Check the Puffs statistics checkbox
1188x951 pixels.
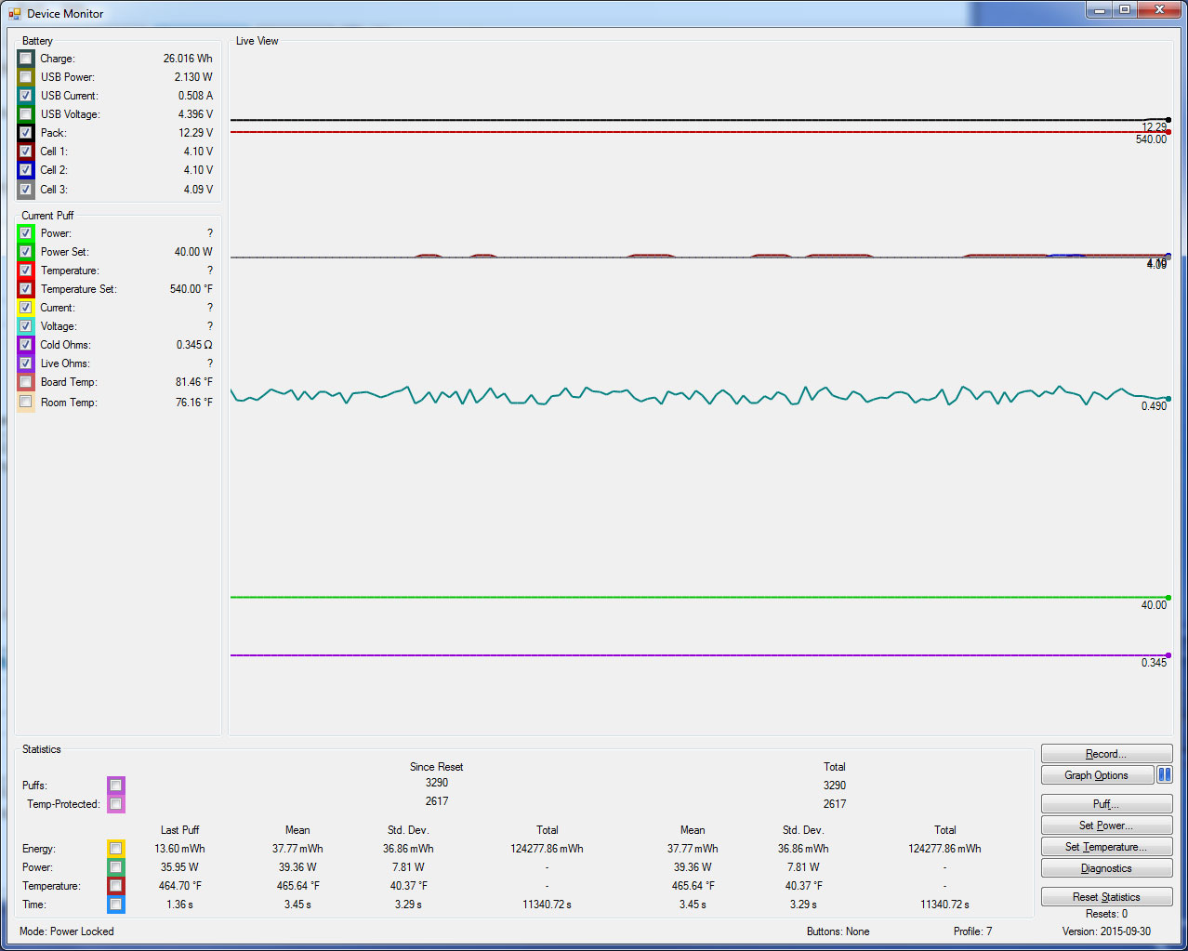click(x=115, y=786)
